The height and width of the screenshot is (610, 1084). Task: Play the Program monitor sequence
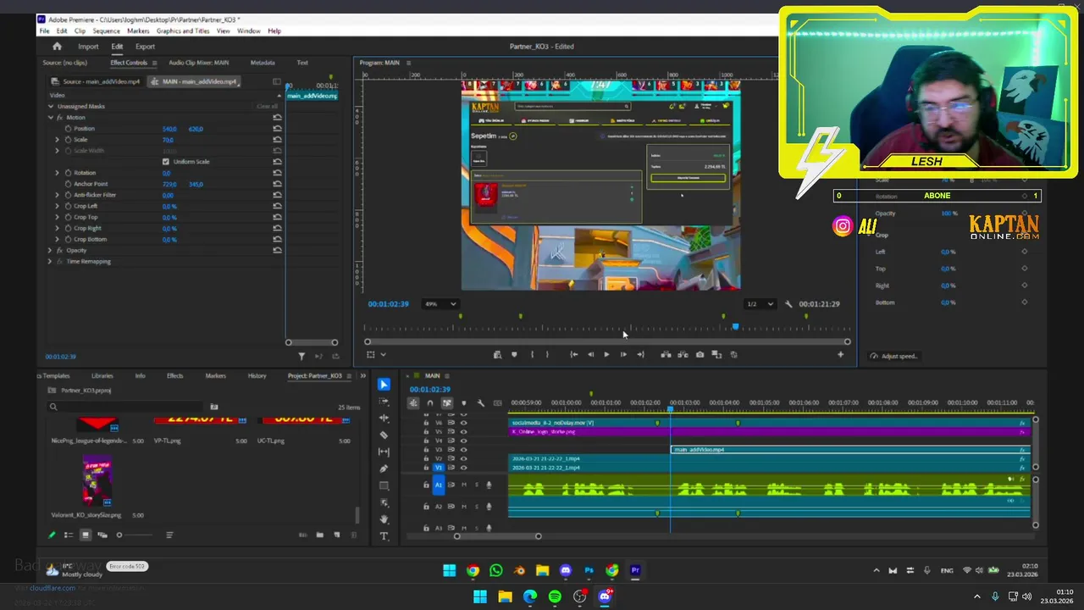pos(606,355)
